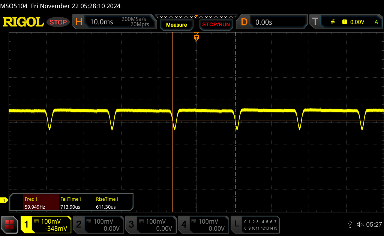The width and height of the screenshot is (384, 236).
Task: Click channel 2 coupling icon
Action: (89, 221)
